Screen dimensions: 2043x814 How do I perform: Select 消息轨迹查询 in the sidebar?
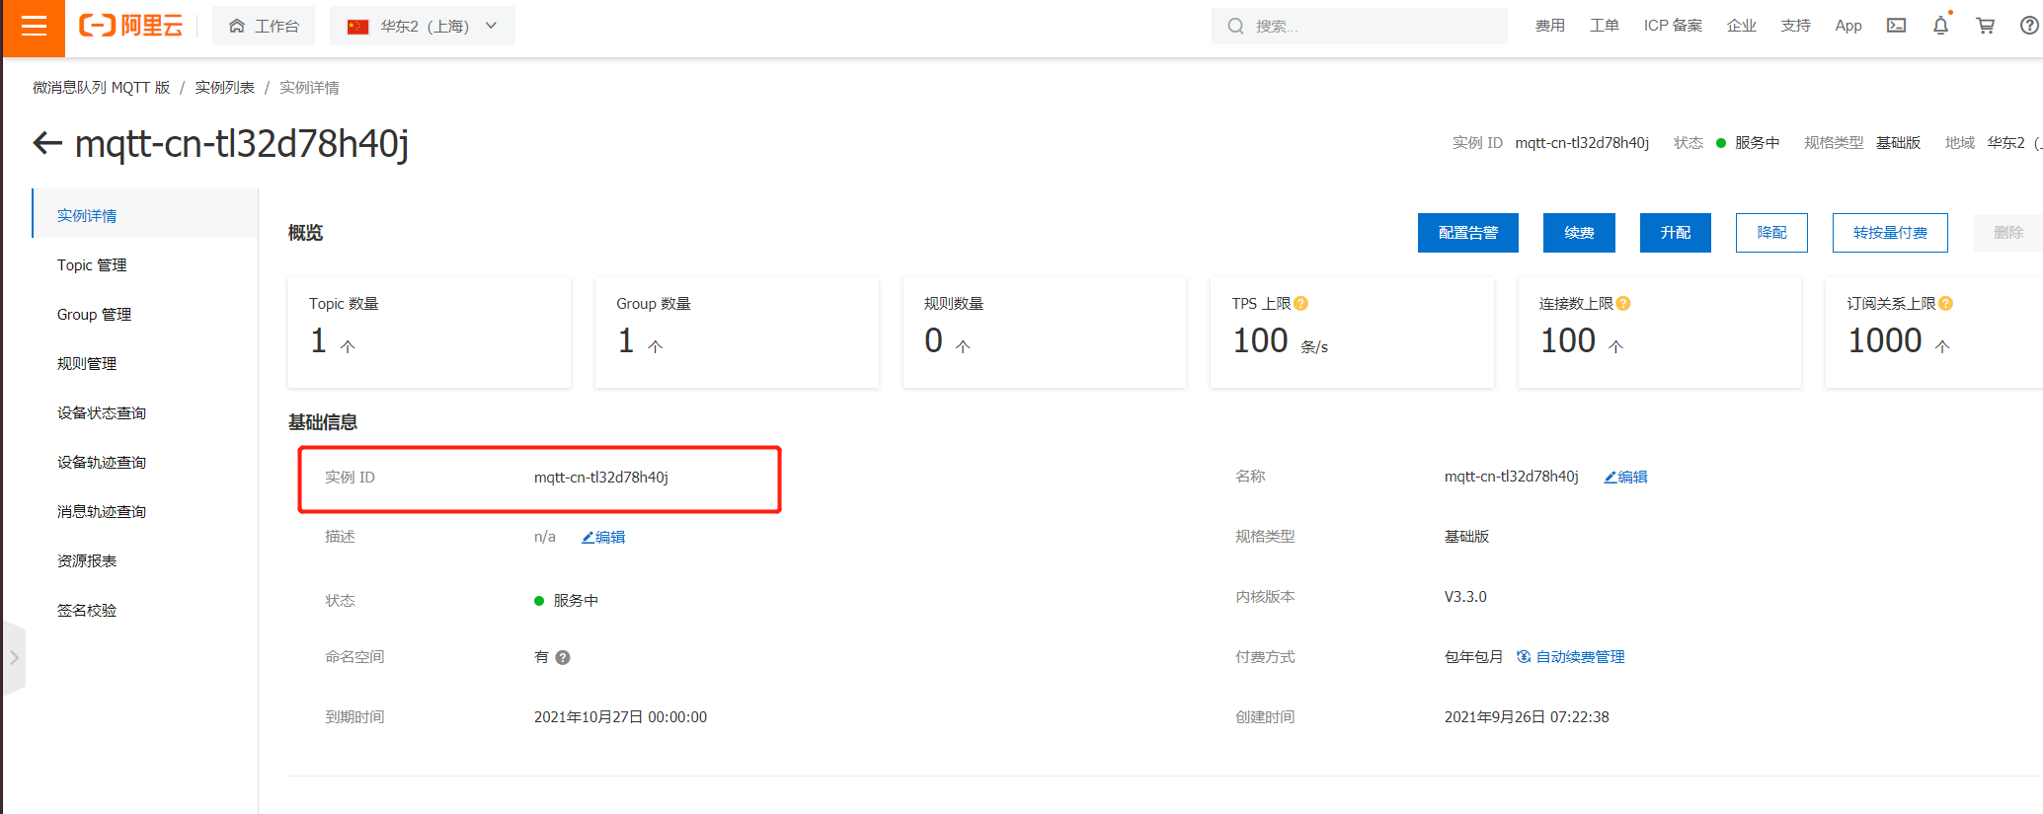point(101,512)
